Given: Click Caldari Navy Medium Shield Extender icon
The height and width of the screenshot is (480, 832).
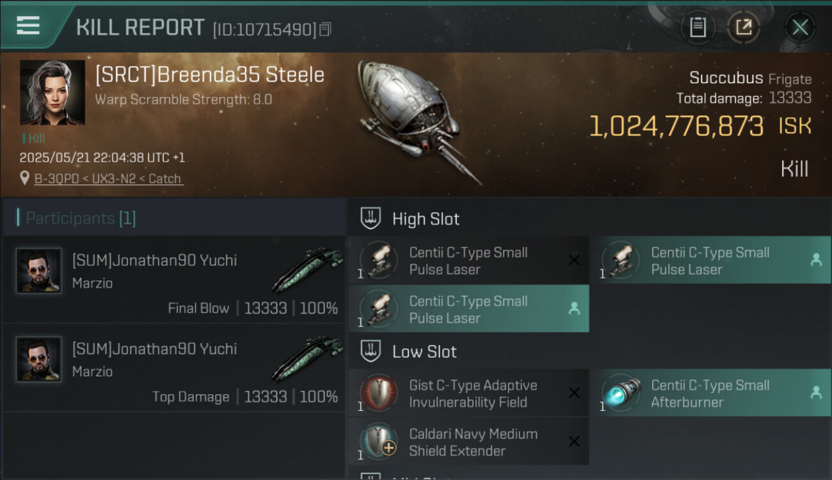Looking at the screenshot, I should tap(379, 442).
